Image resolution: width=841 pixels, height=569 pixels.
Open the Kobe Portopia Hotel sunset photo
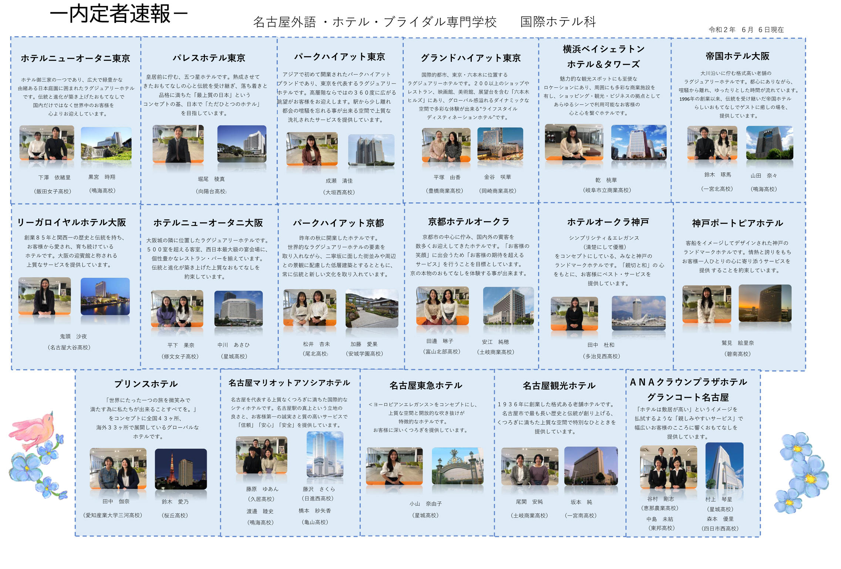765,303
